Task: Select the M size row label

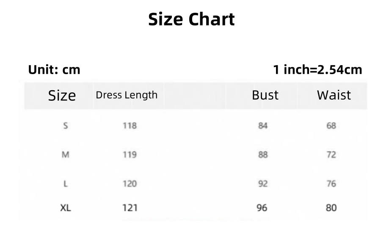Action: coord(65,155)
